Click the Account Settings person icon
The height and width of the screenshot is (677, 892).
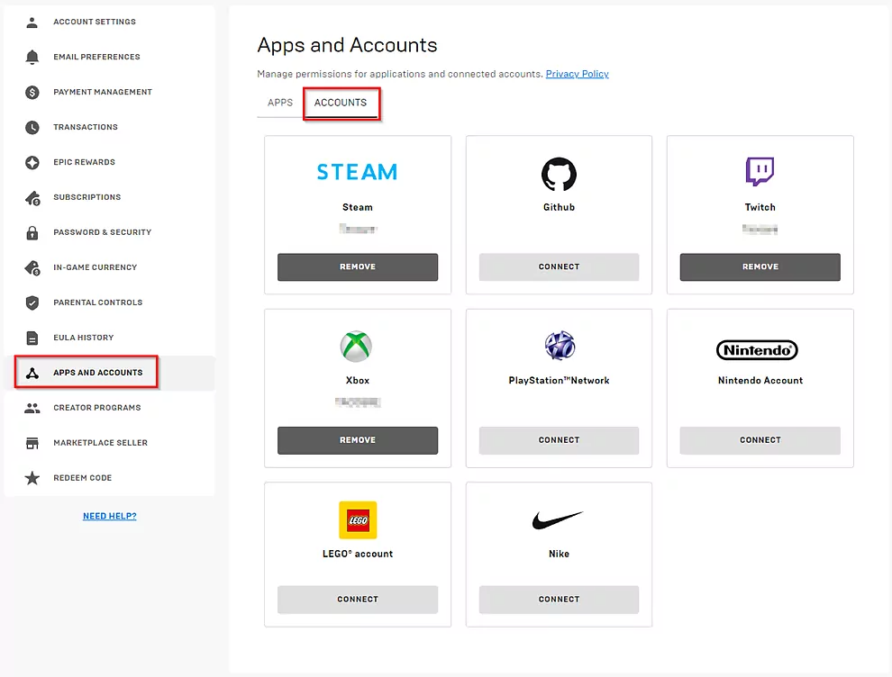[x=32, y=22]
